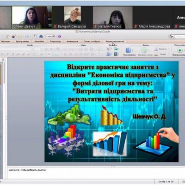Click the Расположить (Arrange) button
The width and height of the screenshot is (185, 185).
129,52
